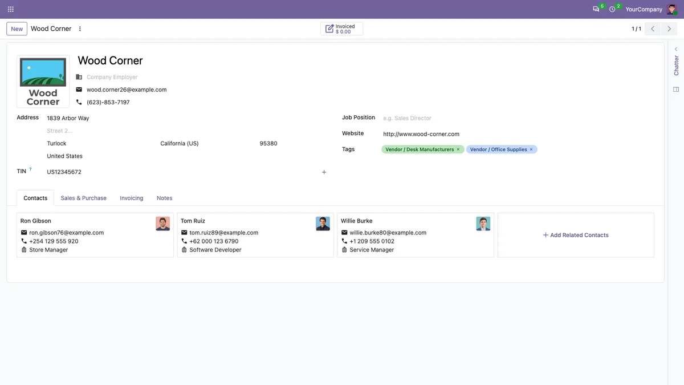Click +62 000 123 6790 phone number

pyautogui.click(x=214, y=241)
